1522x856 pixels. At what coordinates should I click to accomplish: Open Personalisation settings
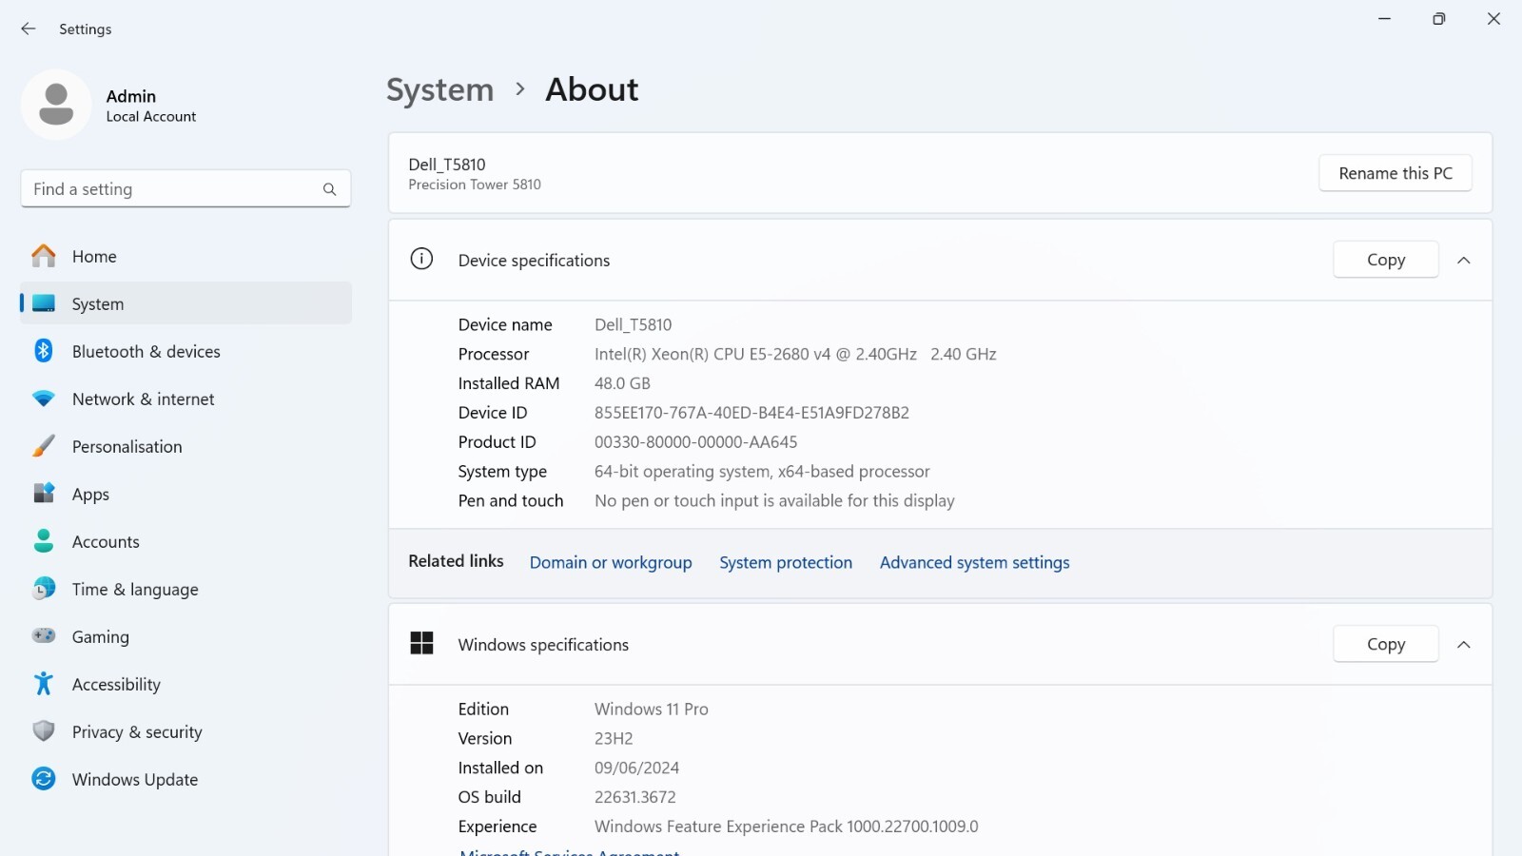point(185,446)
